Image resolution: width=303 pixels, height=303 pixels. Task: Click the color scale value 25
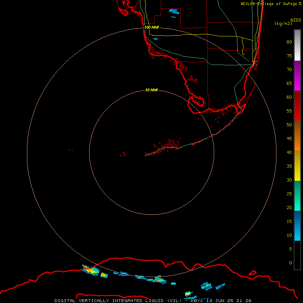(x=289, y=194)
